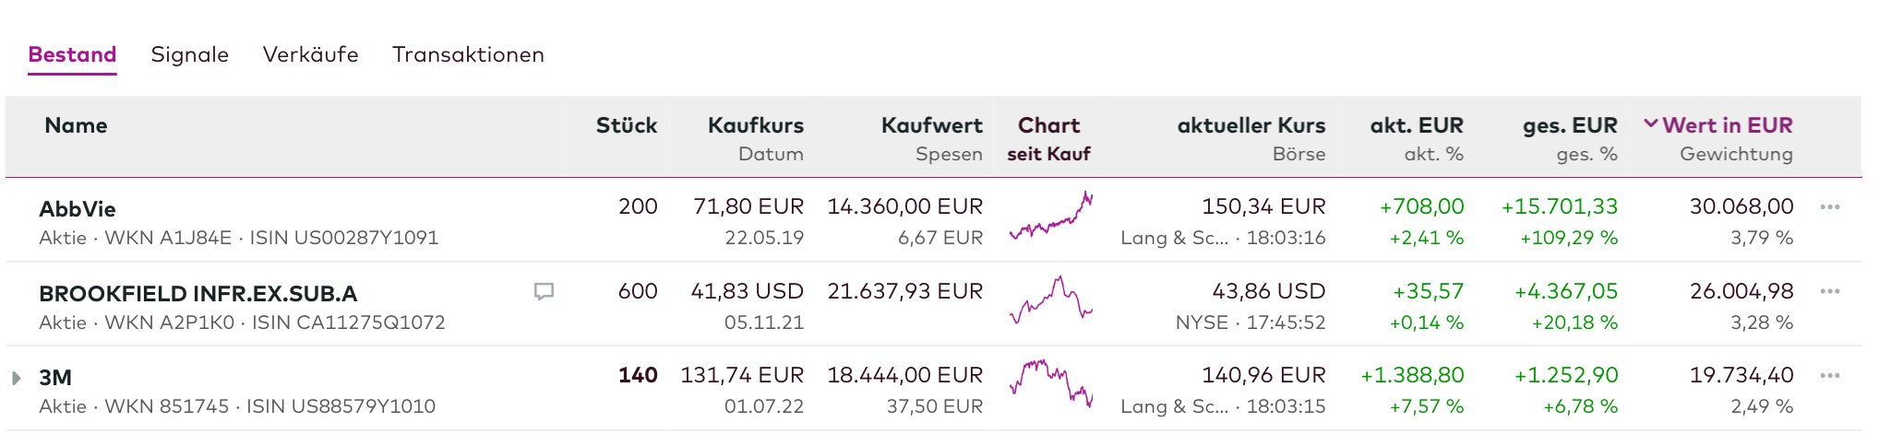Sort by Wert in EUR column

(1727, 125)
